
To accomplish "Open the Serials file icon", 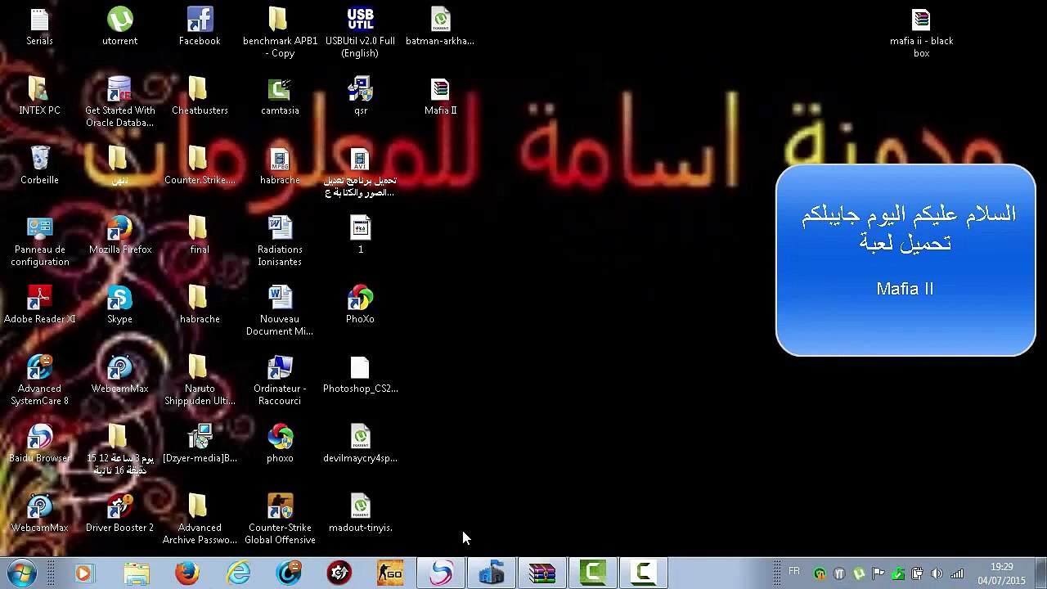I will (x=39, y=27).
